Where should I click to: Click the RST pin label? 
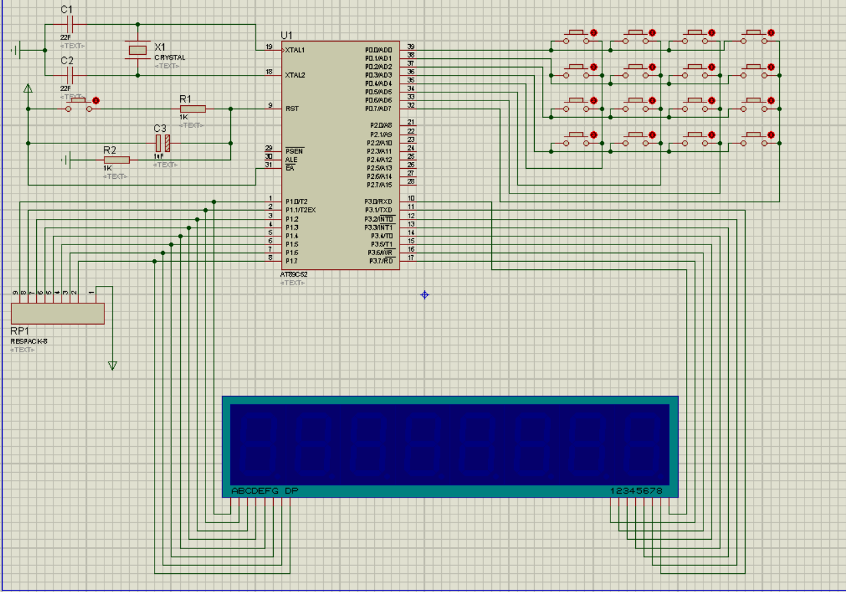pyautogui.click(x=292, y=108)
